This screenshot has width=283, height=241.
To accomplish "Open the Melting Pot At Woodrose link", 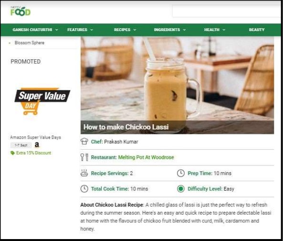I will tap(146, 157).
